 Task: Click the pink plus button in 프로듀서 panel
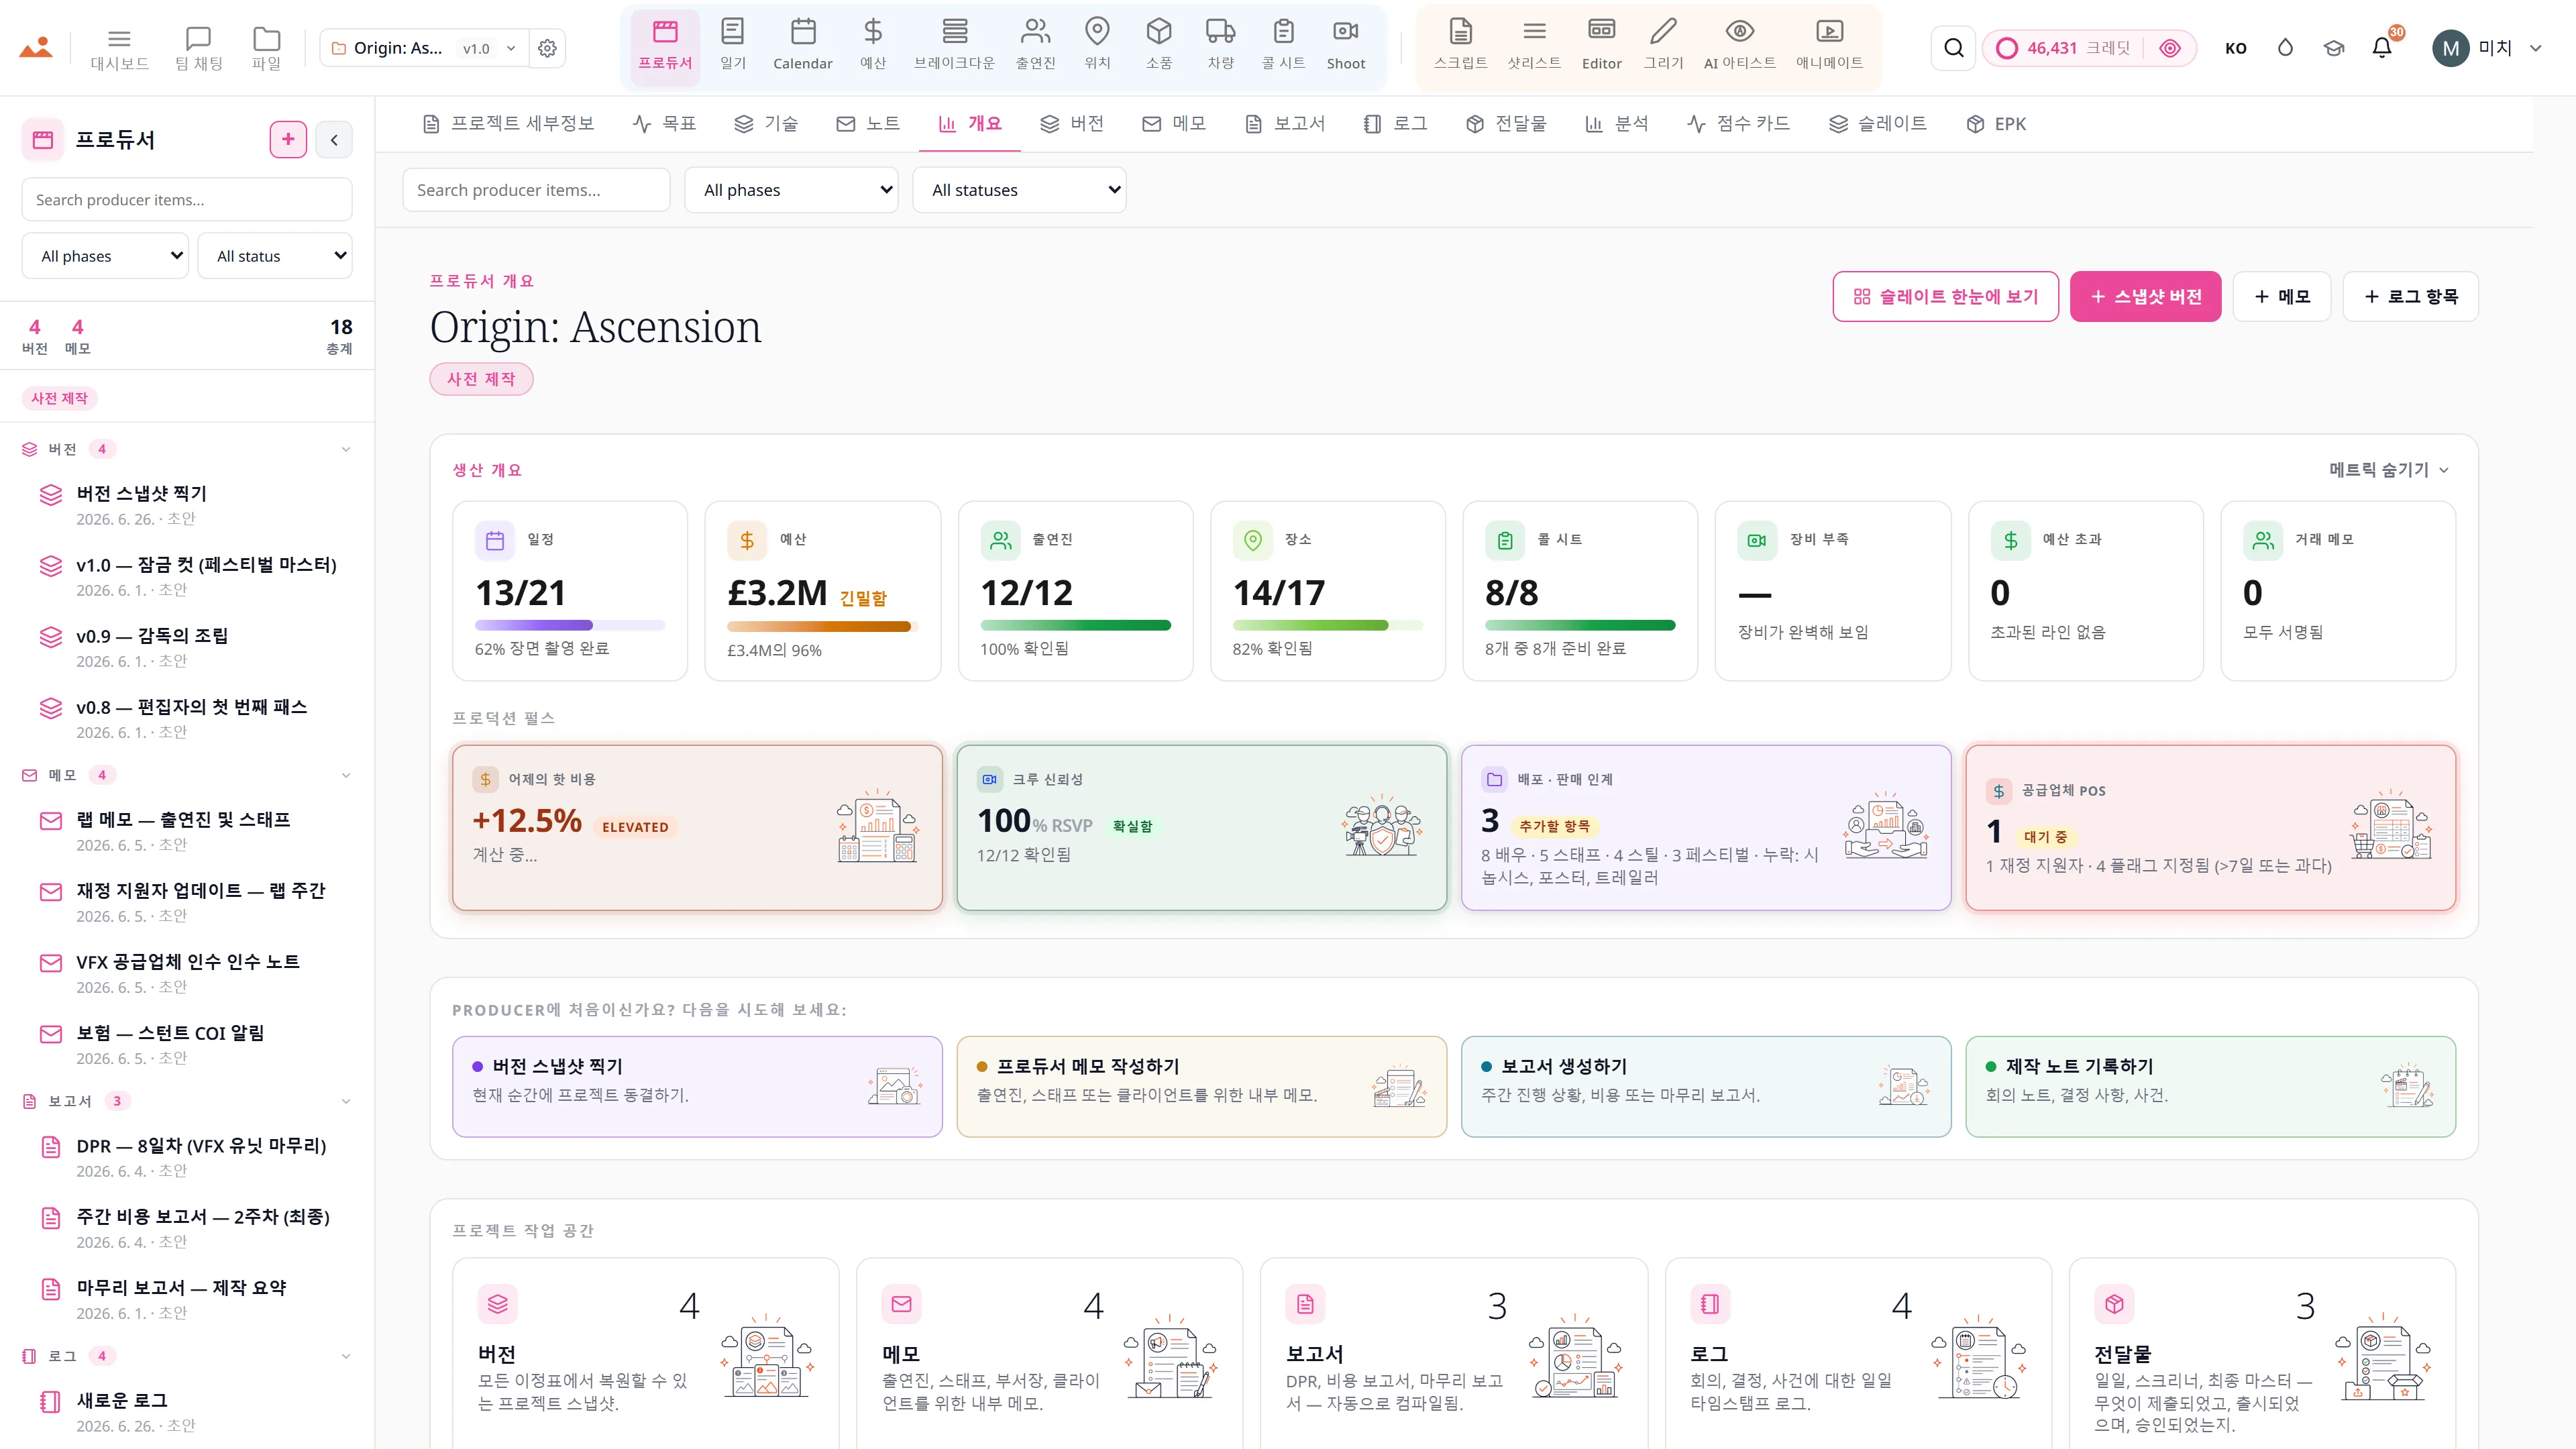(x=288, y=139)
